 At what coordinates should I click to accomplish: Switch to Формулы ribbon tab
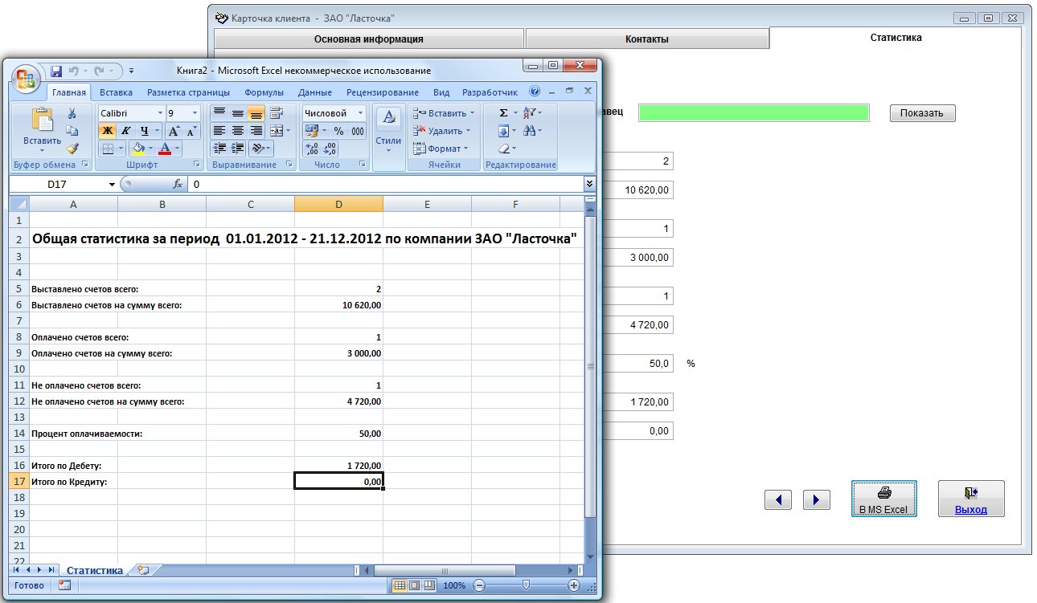coord(264,92)
